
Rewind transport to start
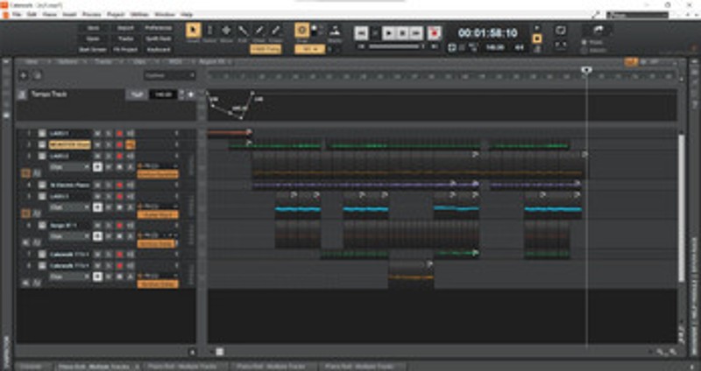click(x=361, y=33)
